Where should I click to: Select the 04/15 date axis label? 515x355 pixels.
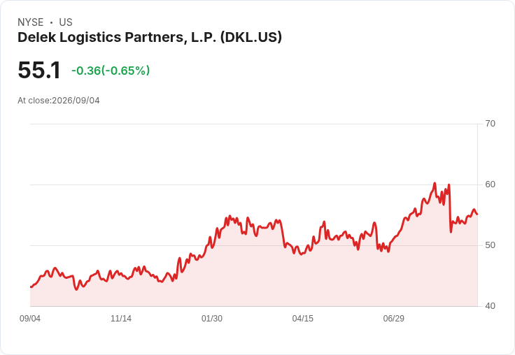coord(303,318)
